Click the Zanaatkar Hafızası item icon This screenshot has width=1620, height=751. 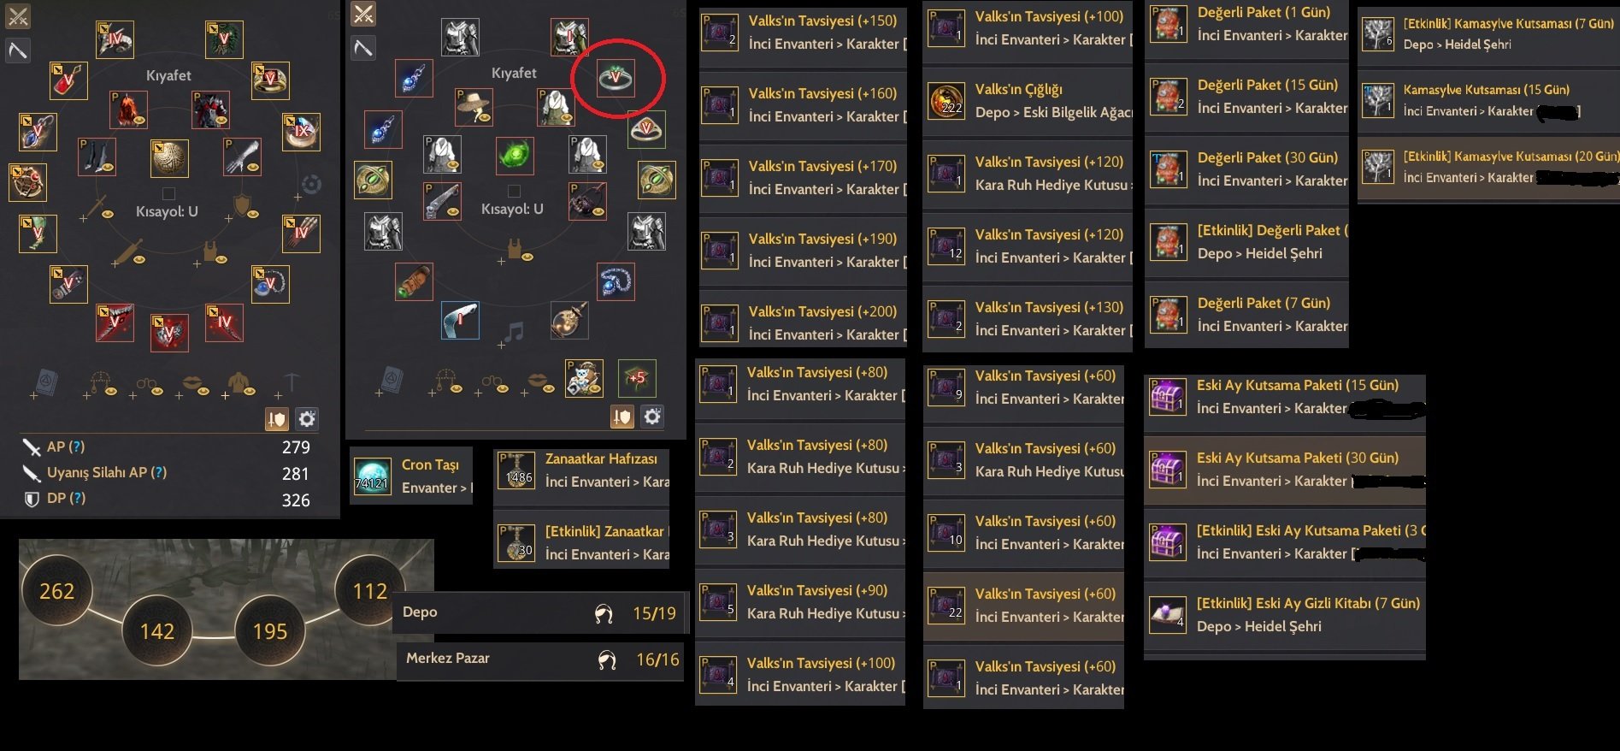tap(517, 470)
